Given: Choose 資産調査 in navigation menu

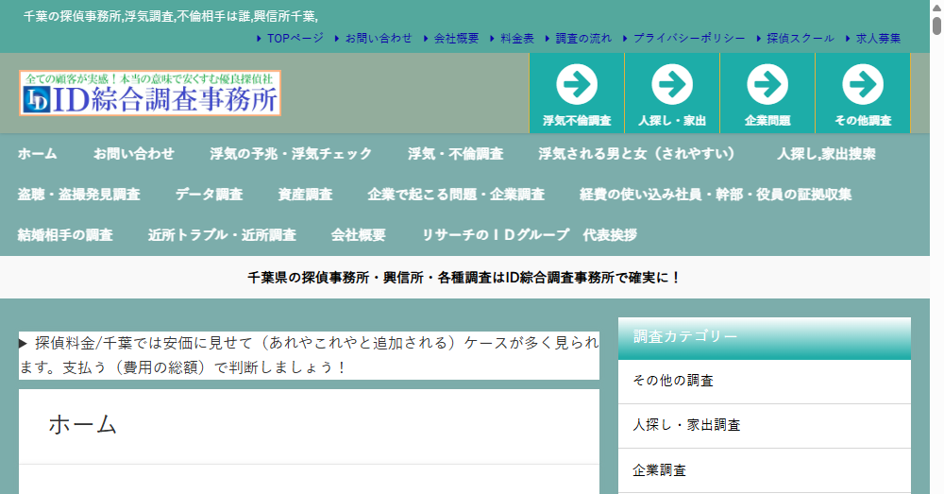Looking at the screenshot, I should 305,195.
